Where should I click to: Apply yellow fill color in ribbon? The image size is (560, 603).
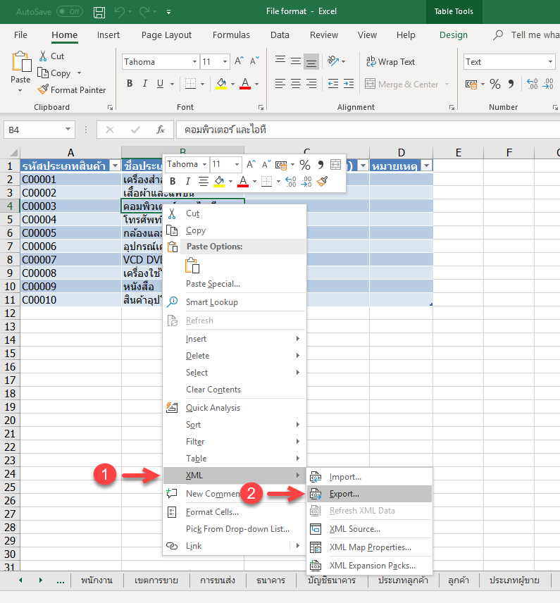pyautogui.click(x=221, y=83)
